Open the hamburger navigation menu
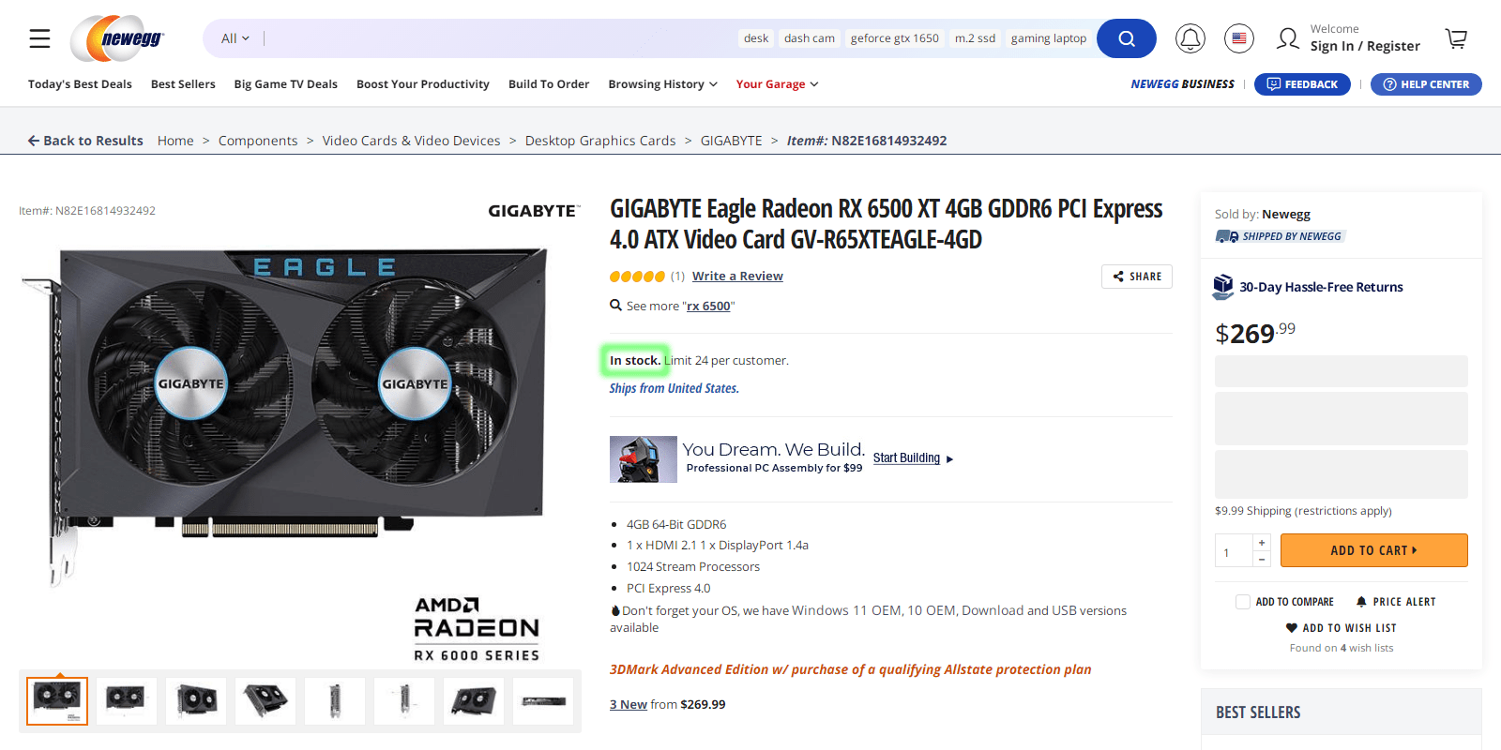 click(x=39, y=38)
